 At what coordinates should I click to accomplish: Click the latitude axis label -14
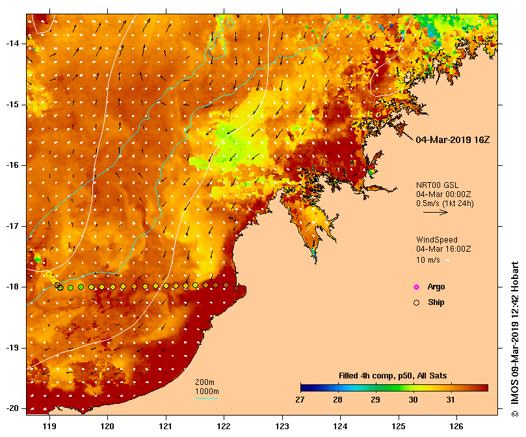13,44
